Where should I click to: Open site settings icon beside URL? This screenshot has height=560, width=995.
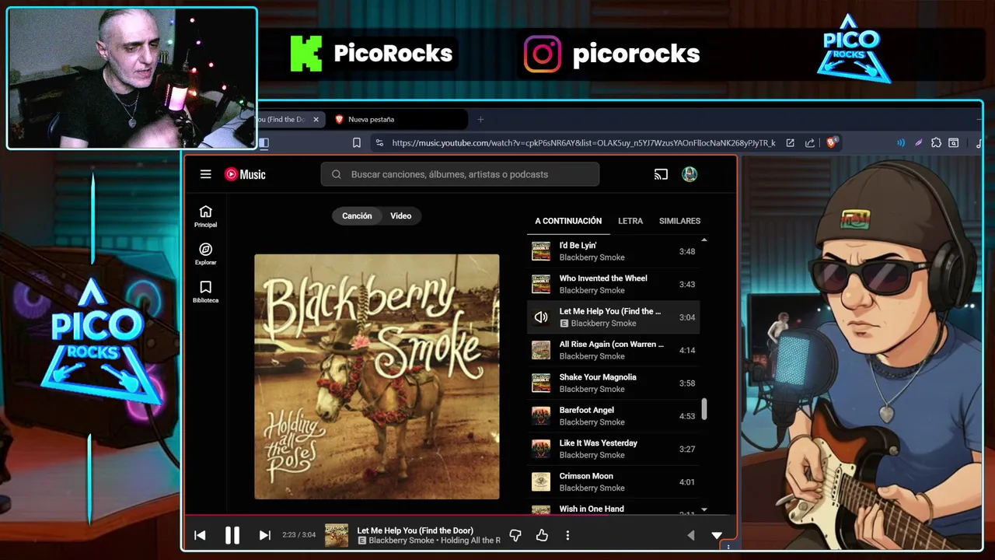click(379, 142)
